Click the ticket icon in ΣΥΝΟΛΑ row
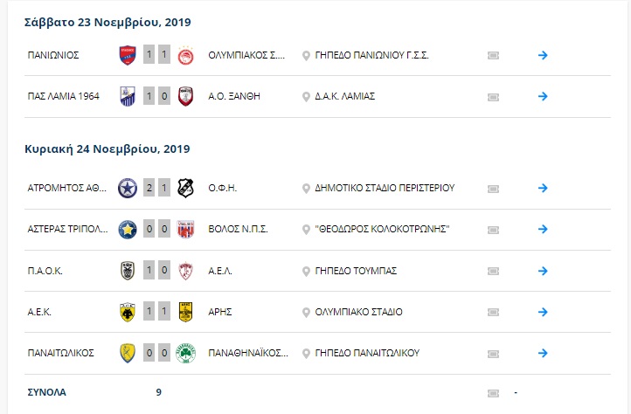The height and width of the screenshot is (414, 631). (493, 393)
